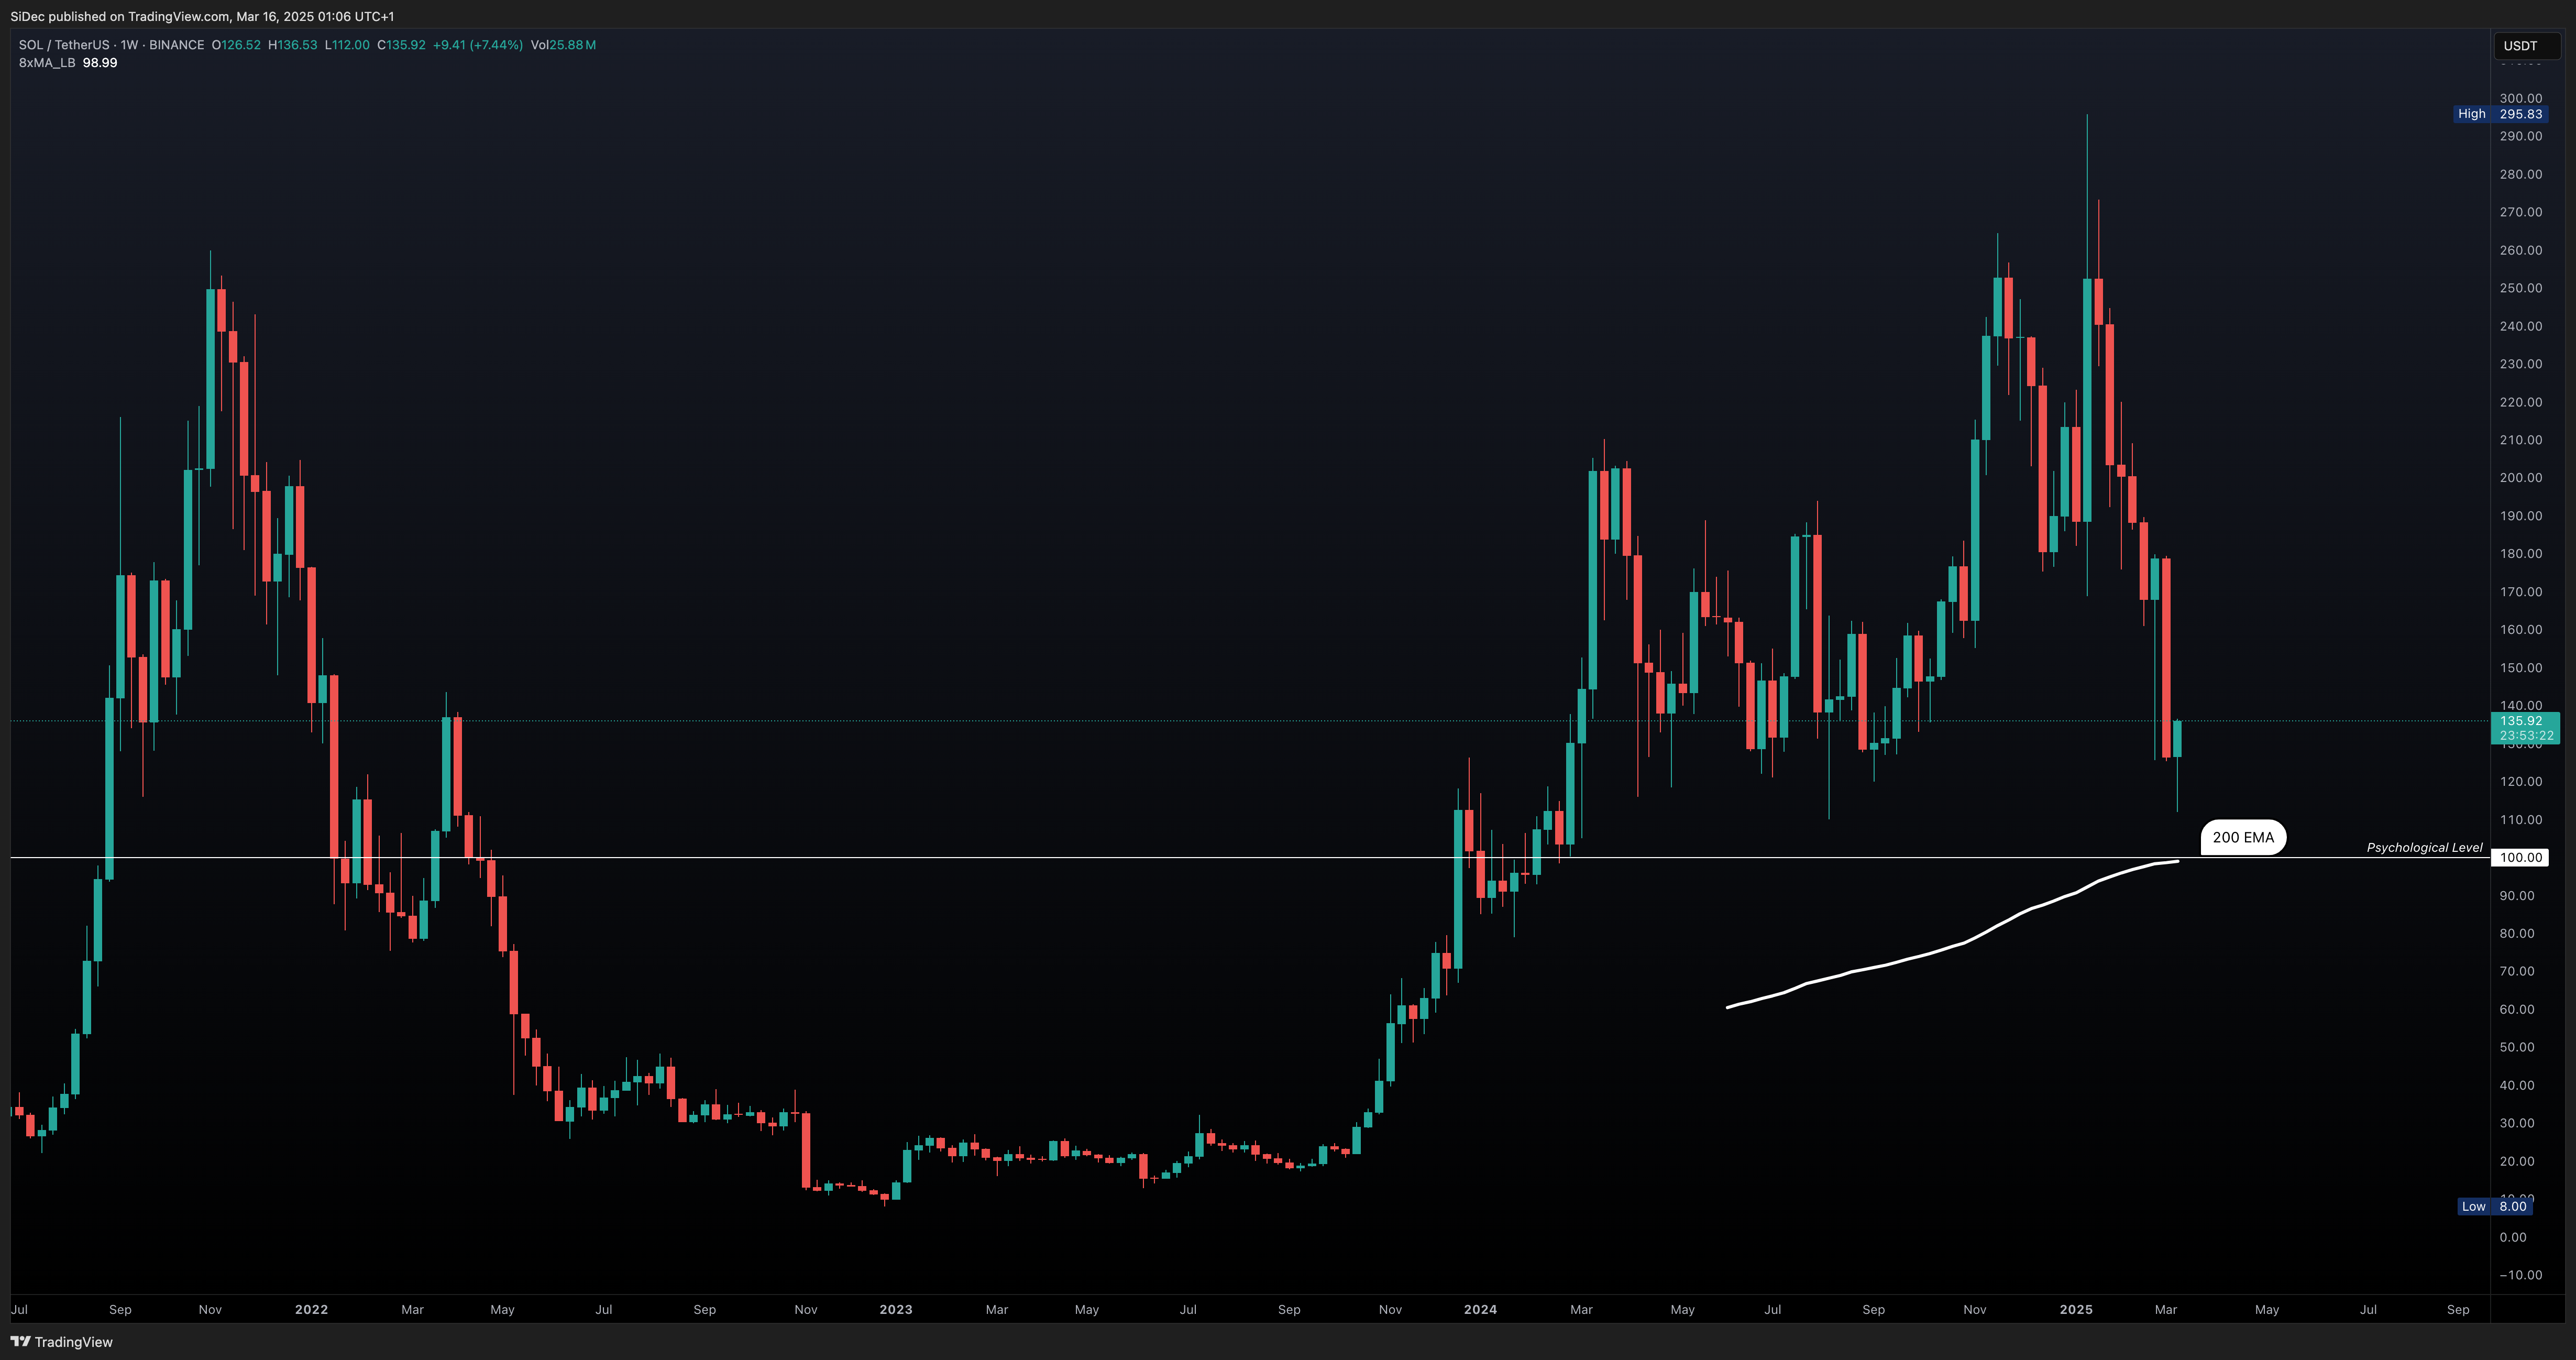Select the SOL / TetherUS symbol title
The height and width of the screenshot is (1360, 2576).
(x=64, y=45)
